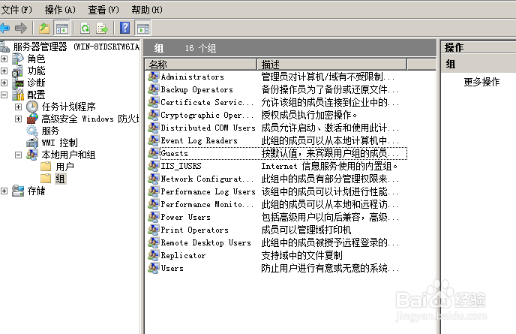Screen dimensions: 516x334
Task: Click the Back arrow toolbar icon
Action: (x=4, y=28)
